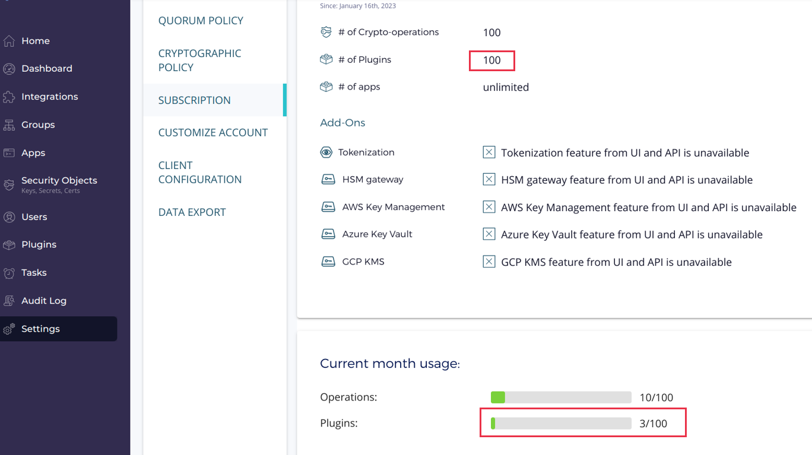Screen dimensions: 812x455
Task: Click the Operations usage progress bar
Action: coord(561,397)
